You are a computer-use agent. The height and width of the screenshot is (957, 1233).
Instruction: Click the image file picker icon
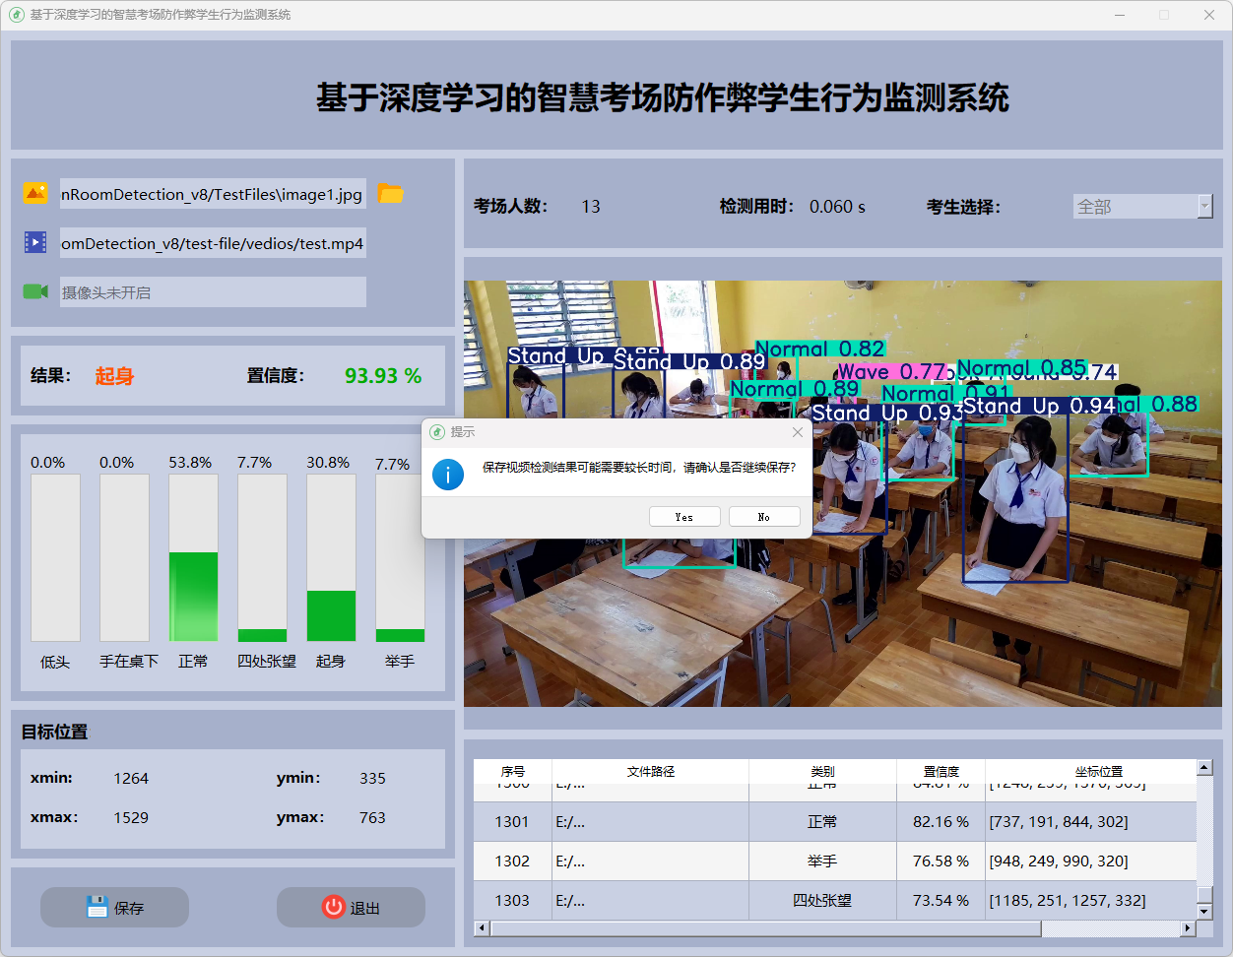coord(35,193)
